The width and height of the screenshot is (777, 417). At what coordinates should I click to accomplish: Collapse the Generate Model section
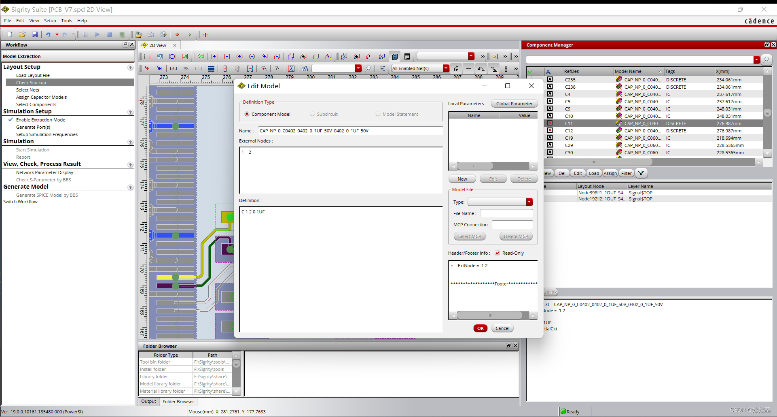tap(130, 187)
